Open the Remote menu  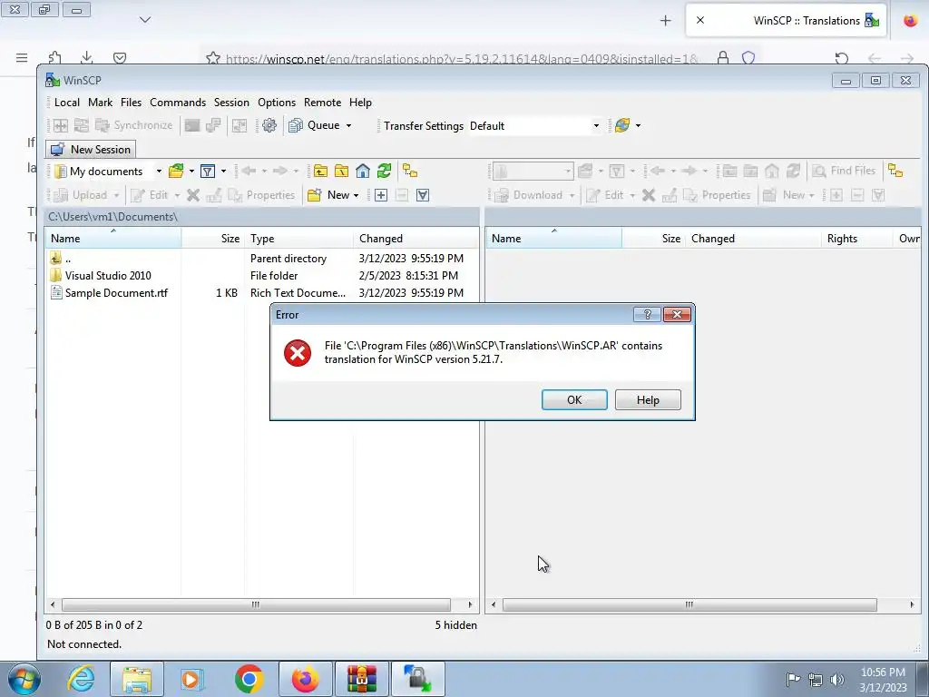322,103
